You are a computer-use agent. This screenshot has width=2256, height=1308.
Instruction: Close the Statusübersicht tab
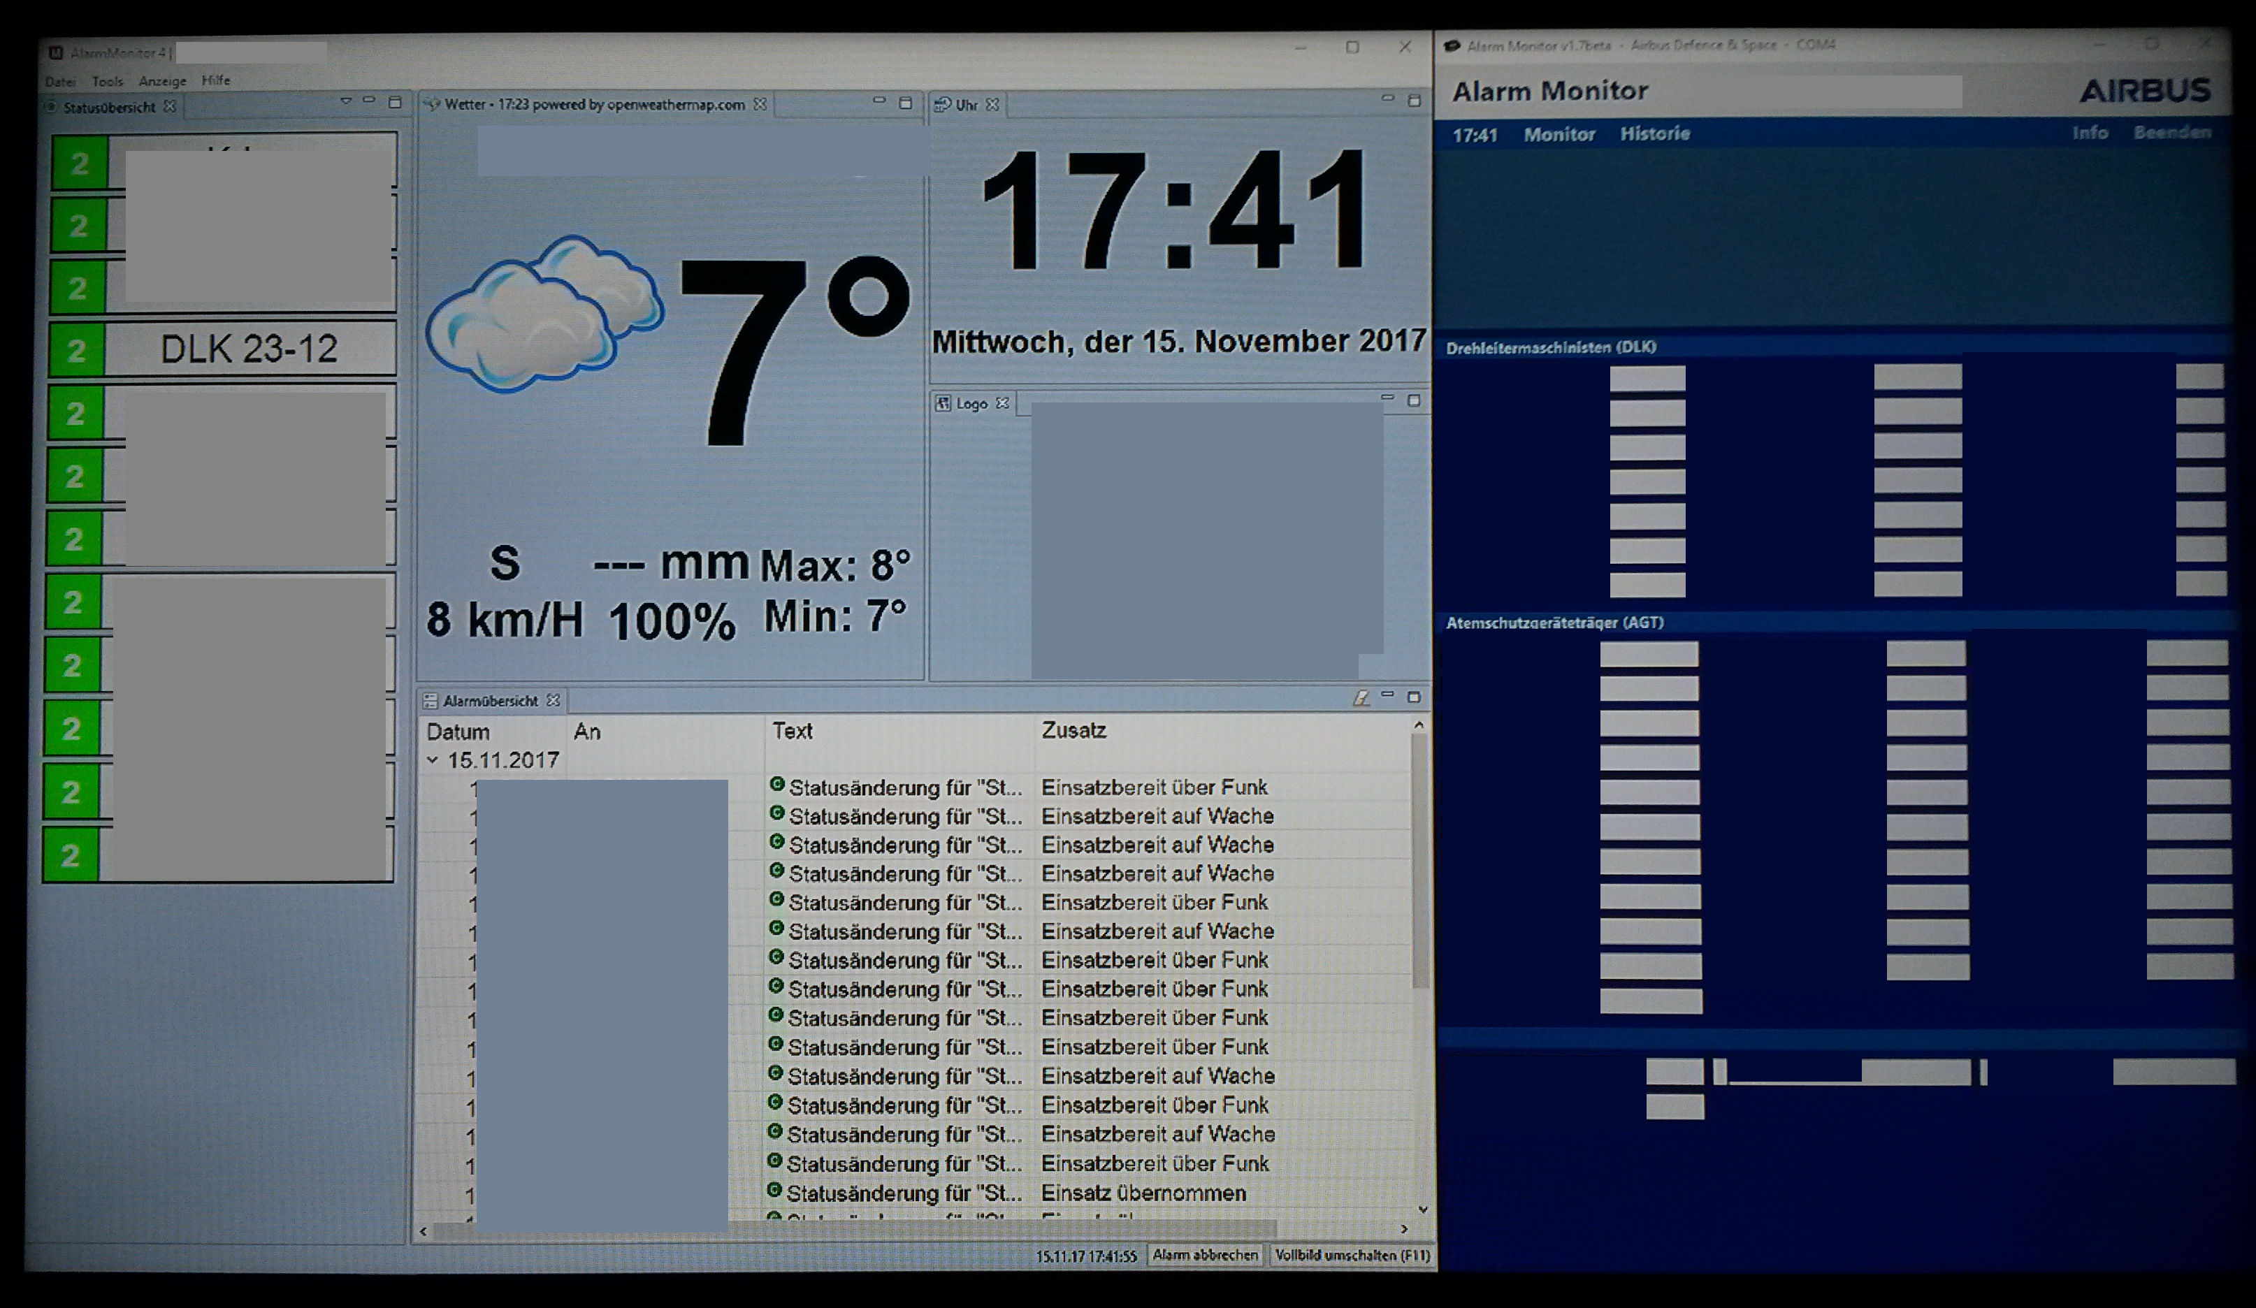pyautogui.click(x=169, y=106)
